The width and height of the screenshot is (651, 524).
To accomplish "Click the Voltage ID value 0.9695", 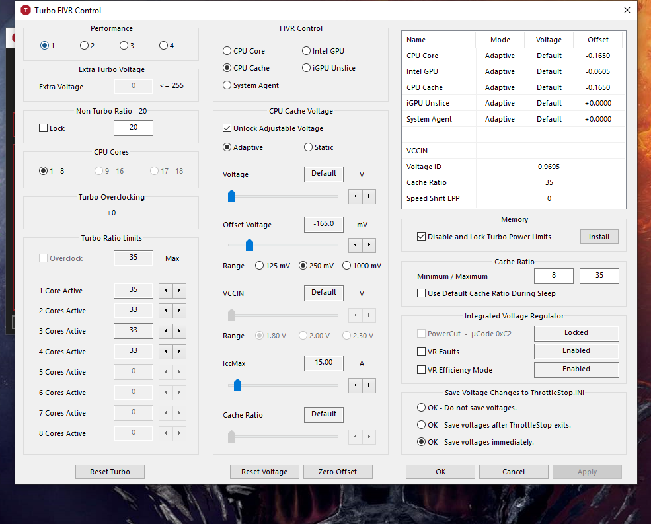I will [x=549, y=167].
